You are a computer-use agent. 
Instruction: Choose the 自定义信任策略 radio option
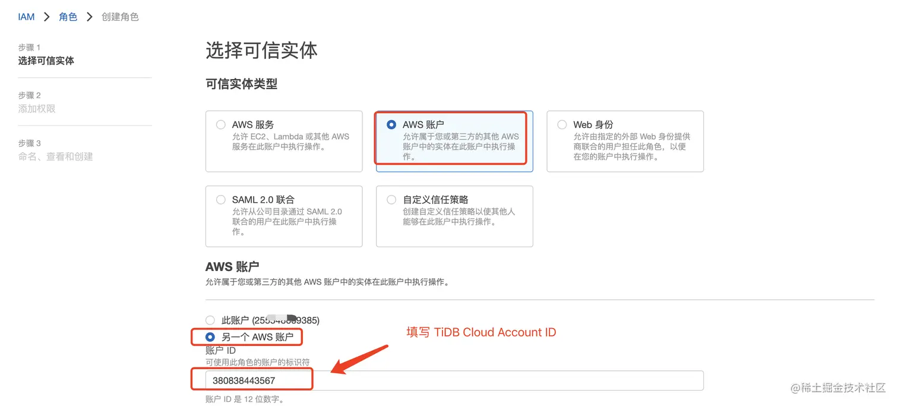(391, 200)
